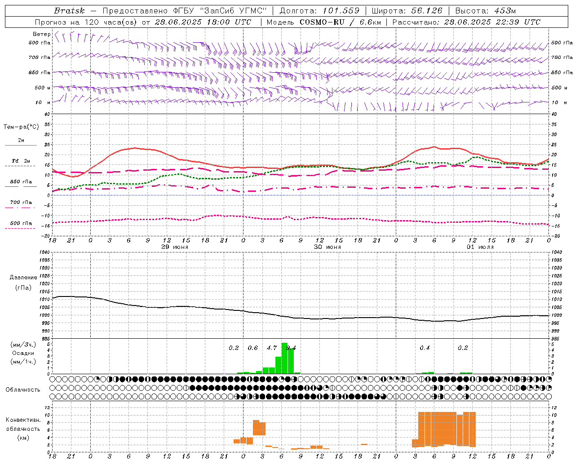Click the (мм/1ч.) precipitation unit label
This screenshot has width=575, height=460.
23,361
